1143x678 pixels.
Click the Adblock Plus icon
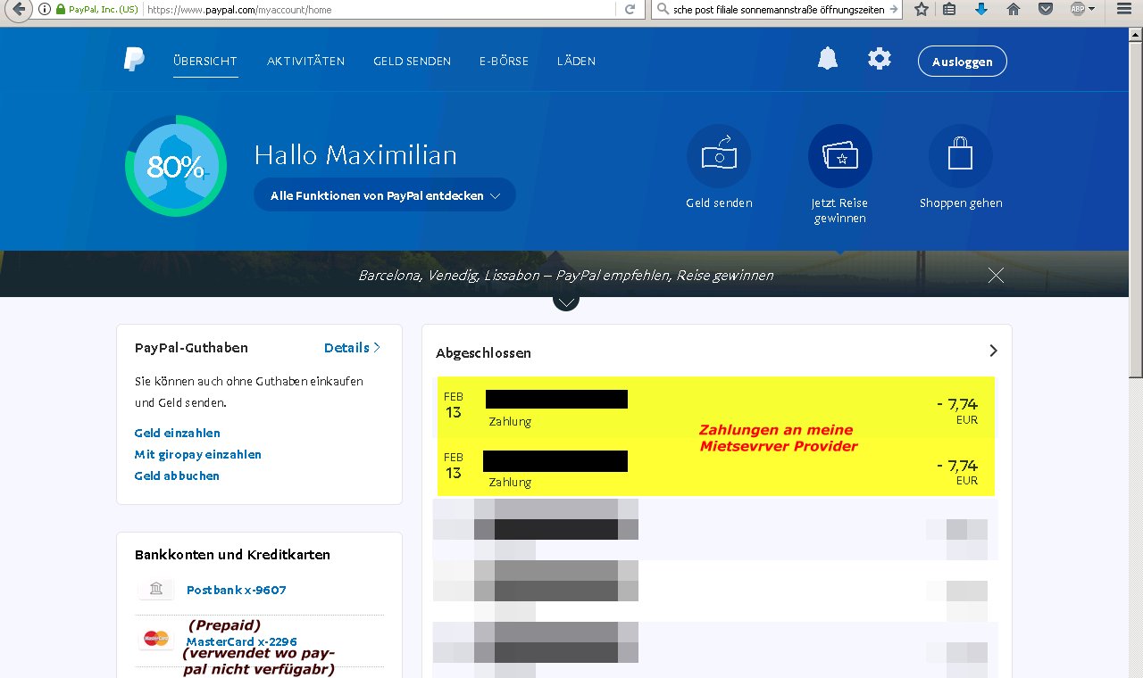pyautogui.click(x=1078, y=9)
